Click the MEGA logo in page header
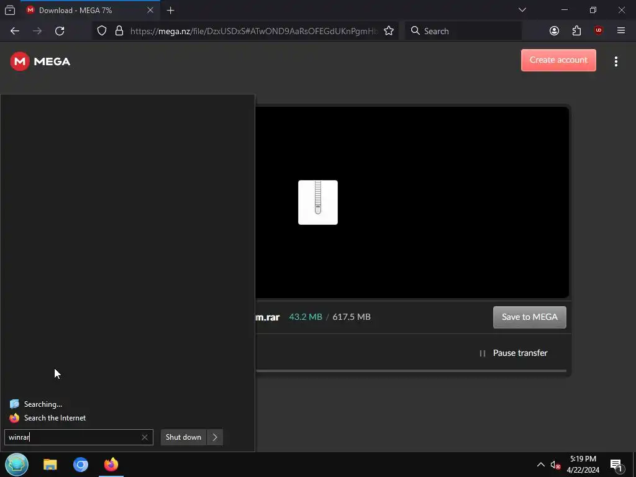Viewport: 636px width, 477px height. point(40,61)
